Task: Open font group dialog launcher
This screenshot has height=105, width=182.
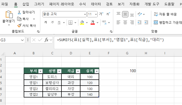Action: [x=111, y=32]
